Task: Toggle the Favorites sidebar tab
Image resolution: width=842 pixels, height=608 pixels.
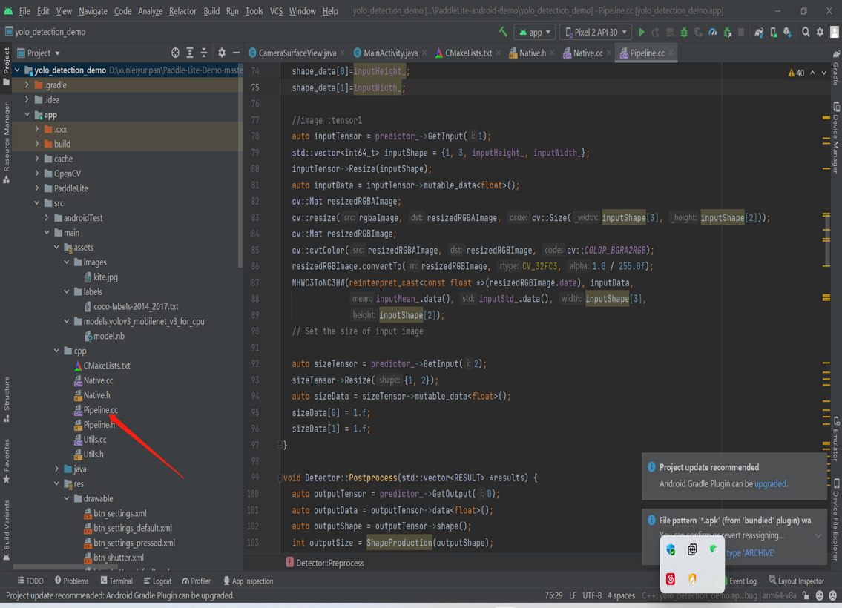Action: (x=7, y=461)
